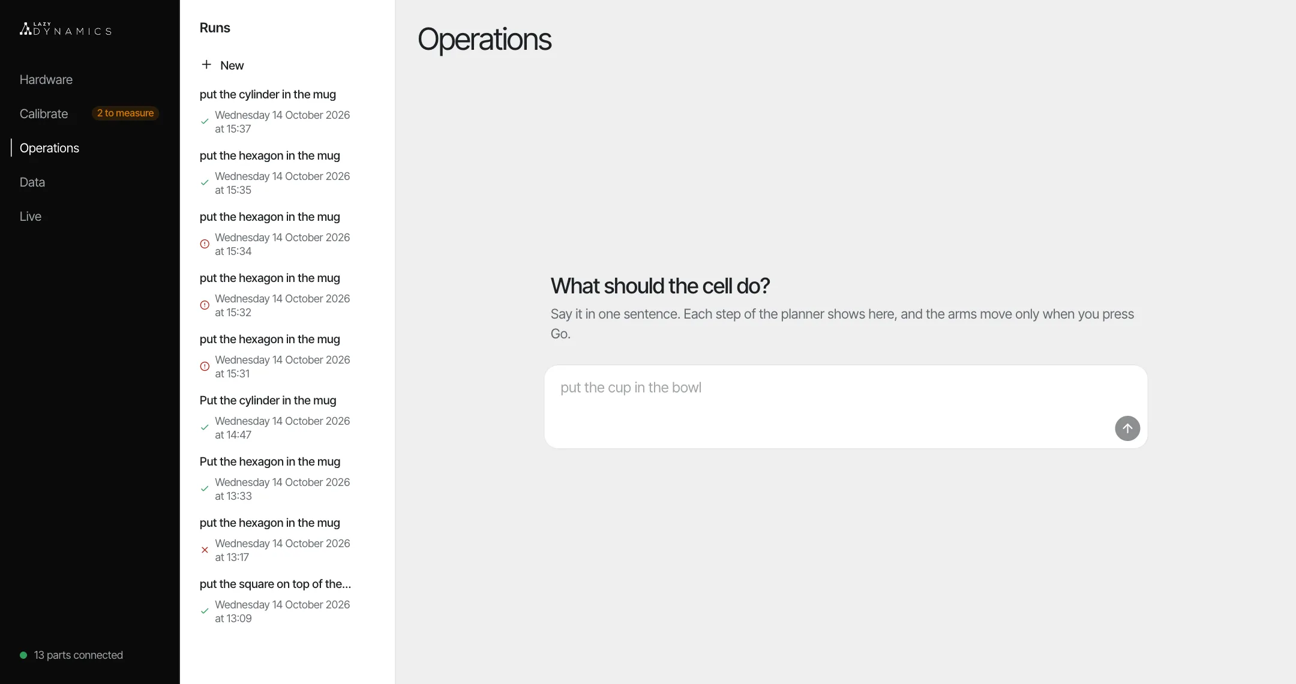Click green check icon for 13:33 run

pyautogui.click(x=205, y=489)
